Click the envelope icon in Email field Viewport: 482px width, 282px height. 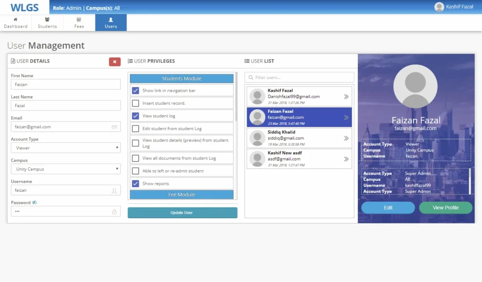pyautogui.click(x=114, y=127)
